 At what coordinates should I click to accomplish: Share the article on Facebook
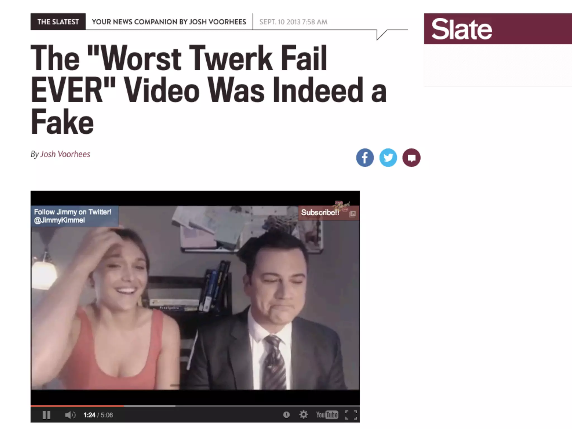click(365, 158)
